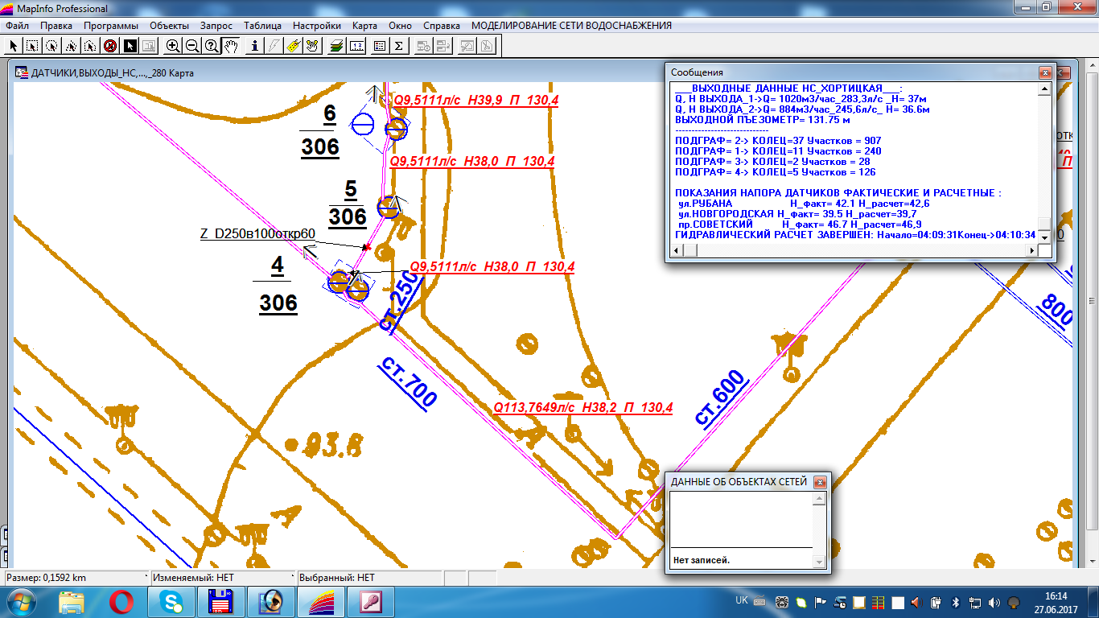Activate the Zoom Out tool
The image size is (1099, 618).
coord(192,46)
